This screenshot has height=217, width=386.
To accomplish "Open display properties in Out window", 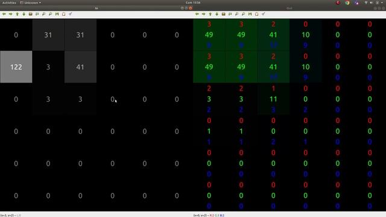I will (x=264, y=14).
